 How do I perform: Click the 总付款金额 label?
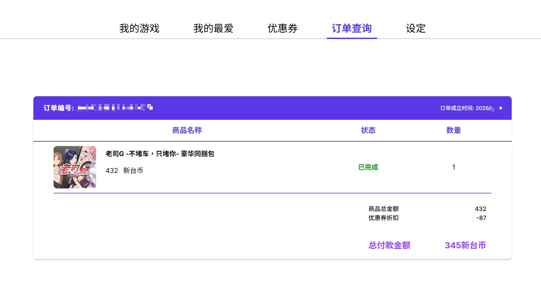(x=389, y=245)
